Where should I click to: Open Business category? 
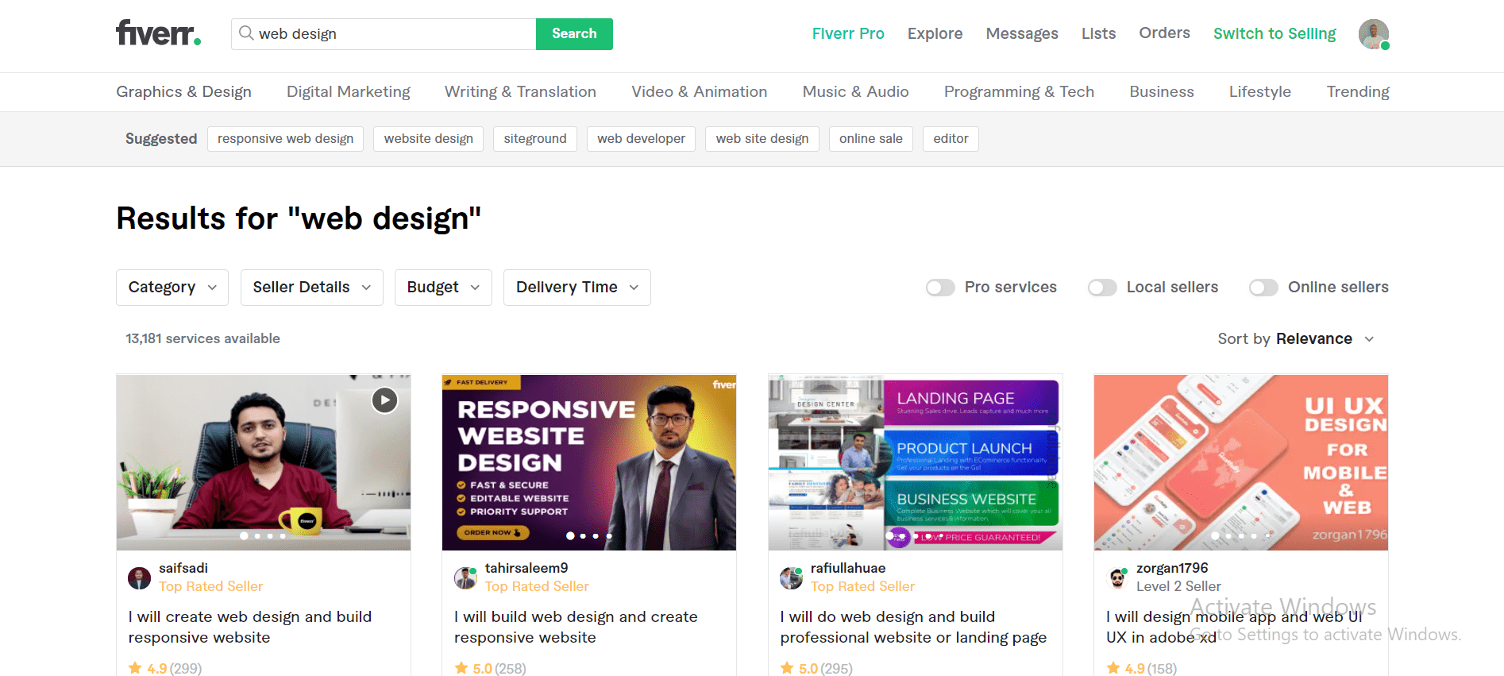point(1162,92)
